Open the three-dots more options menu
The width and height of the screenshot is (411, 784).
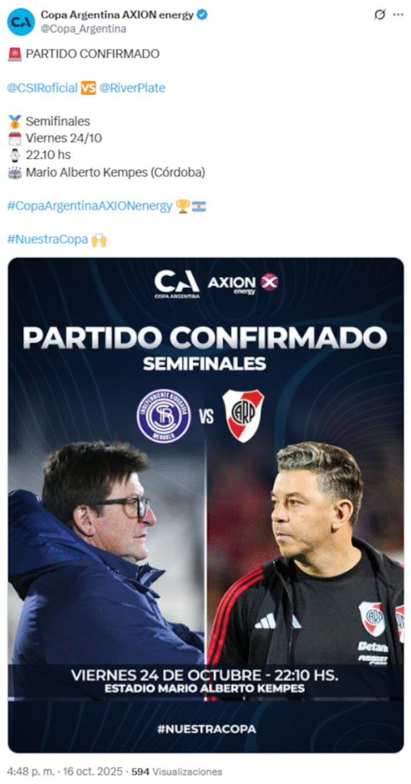[x=398, y=15]
